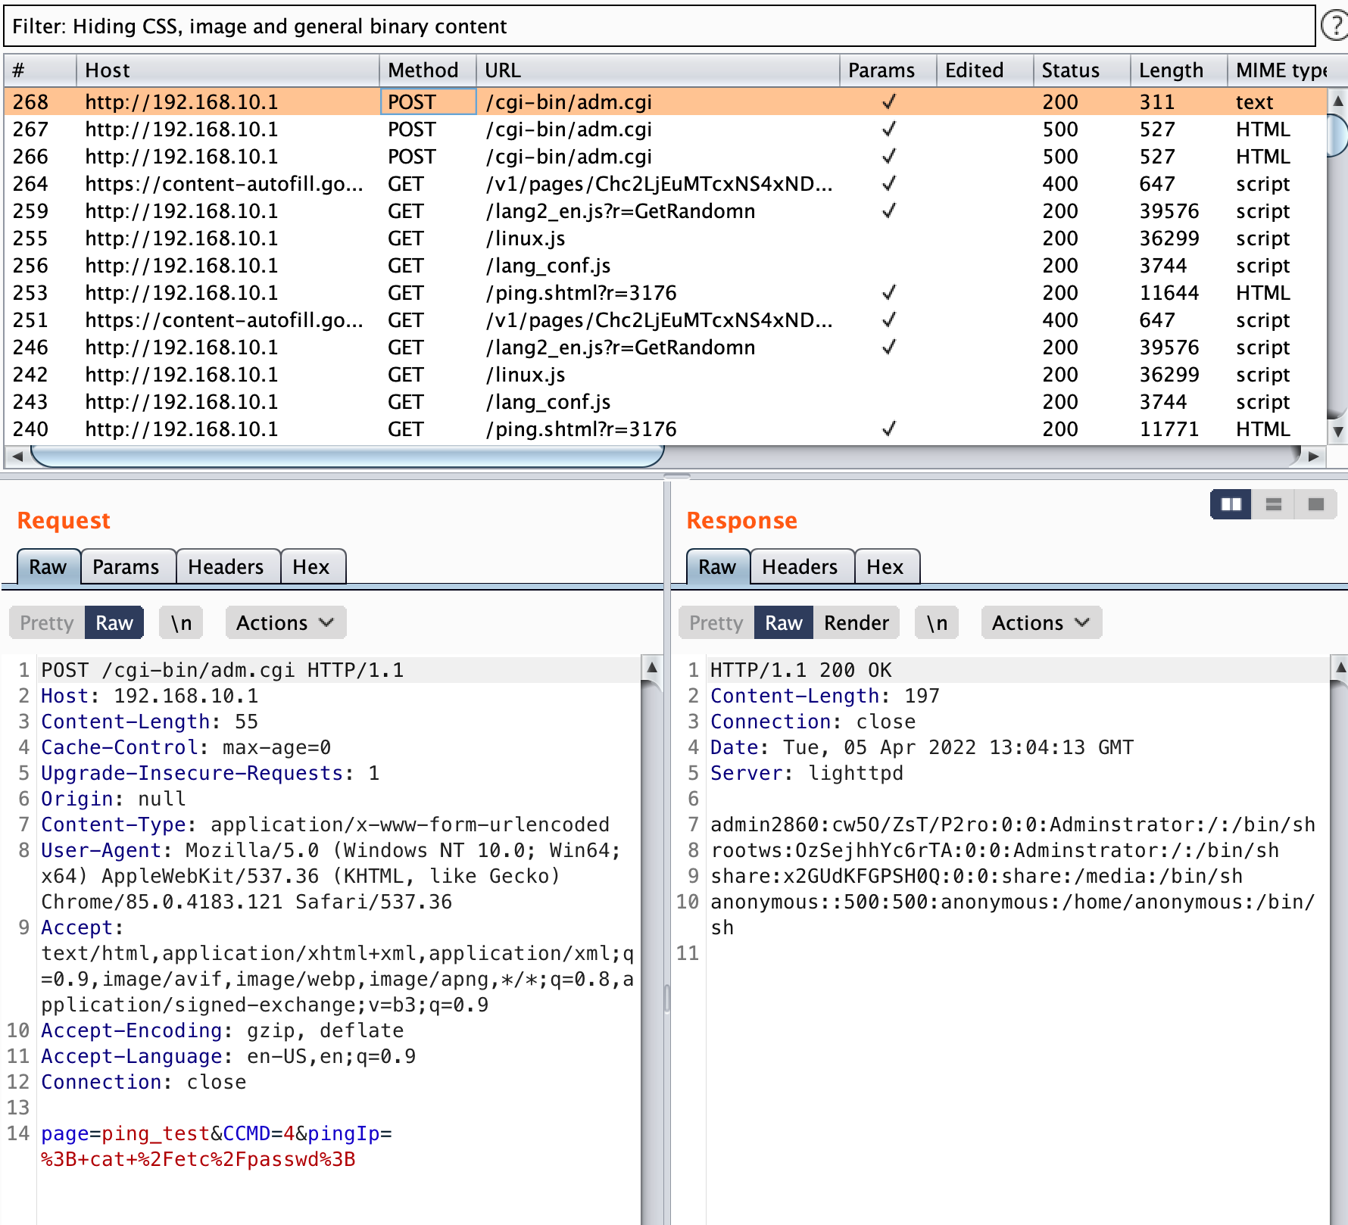
Task: Click the Server: lighttpd response header
Action: pyautogui.click(x=807, y=773)
